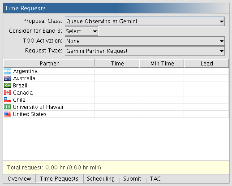Select the Canada partner row
232x186 pixels.
(116, 93)
